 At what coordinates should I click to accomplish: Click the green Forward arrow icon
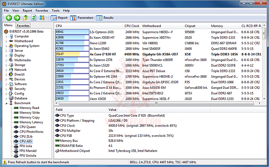pos(17,18)
